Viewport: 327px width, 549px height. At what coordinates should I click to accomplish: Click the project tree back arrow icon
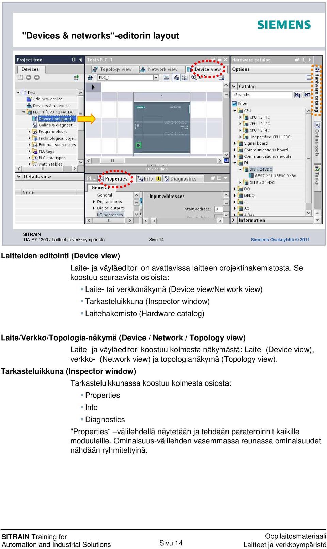click(x=29, y=77)
